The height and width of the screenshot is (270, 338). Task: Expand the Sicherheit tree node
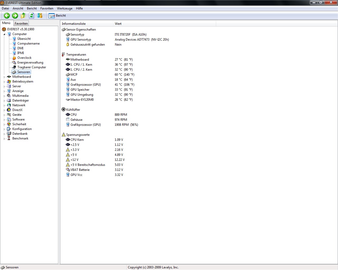(x=4, y=124)
